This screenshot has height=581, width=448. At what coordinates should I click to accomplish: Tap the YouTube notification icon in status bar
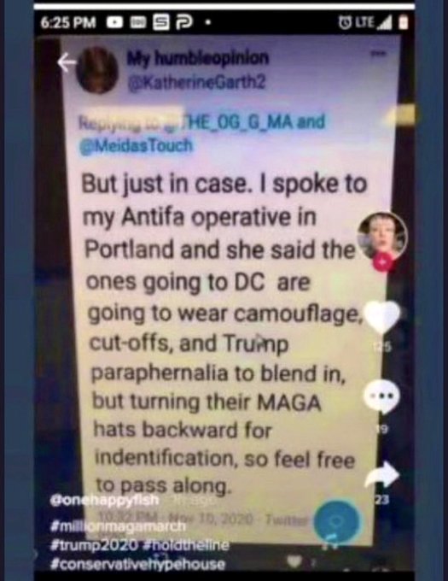(115, 23)
